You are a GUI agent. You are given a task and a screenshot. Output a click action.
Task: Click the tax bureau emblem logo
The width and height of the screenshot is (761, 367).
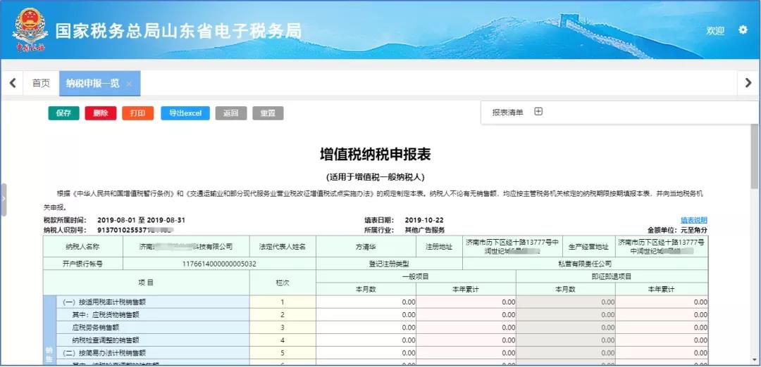30,30
